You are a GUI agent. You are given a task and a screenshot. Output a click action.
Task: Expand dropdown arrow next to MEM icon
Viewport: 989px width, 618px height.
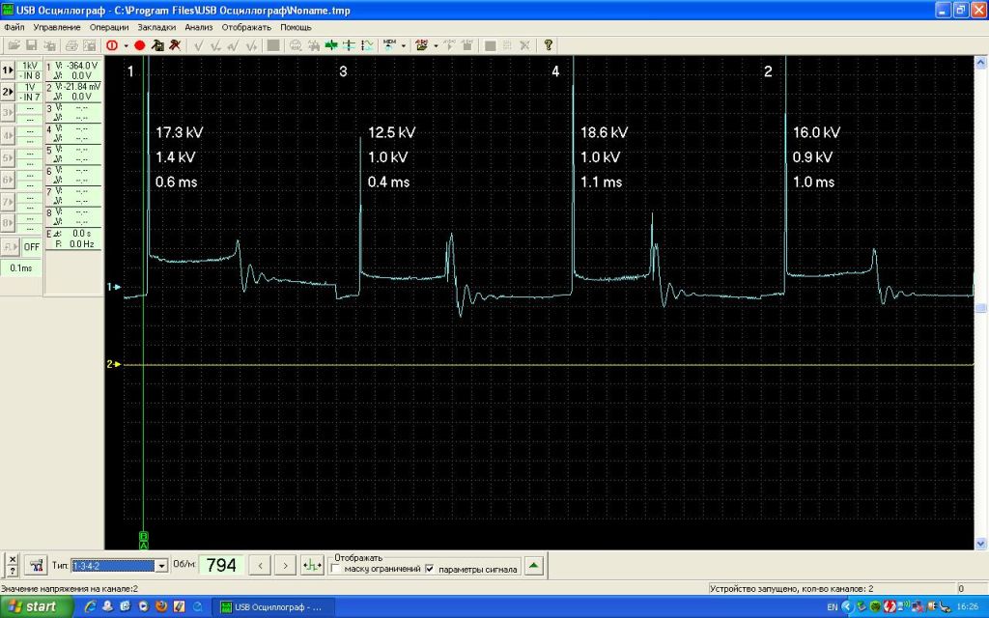click(x=404, y=45)
